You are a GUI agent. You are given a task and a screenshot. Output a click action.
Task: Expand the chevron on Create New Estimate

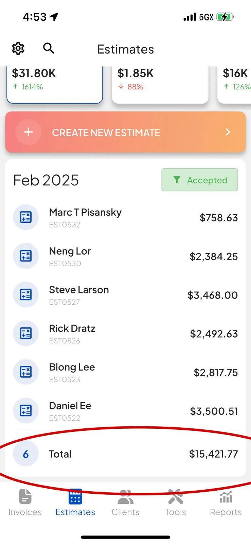click(x=228, y=132)
